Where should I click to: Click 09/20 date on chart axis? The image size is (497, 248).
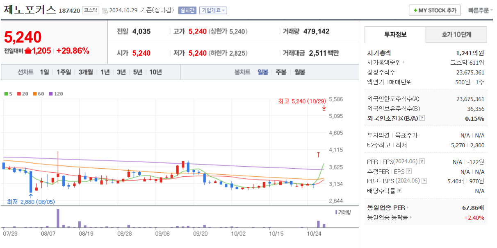(x=200, y=233)
